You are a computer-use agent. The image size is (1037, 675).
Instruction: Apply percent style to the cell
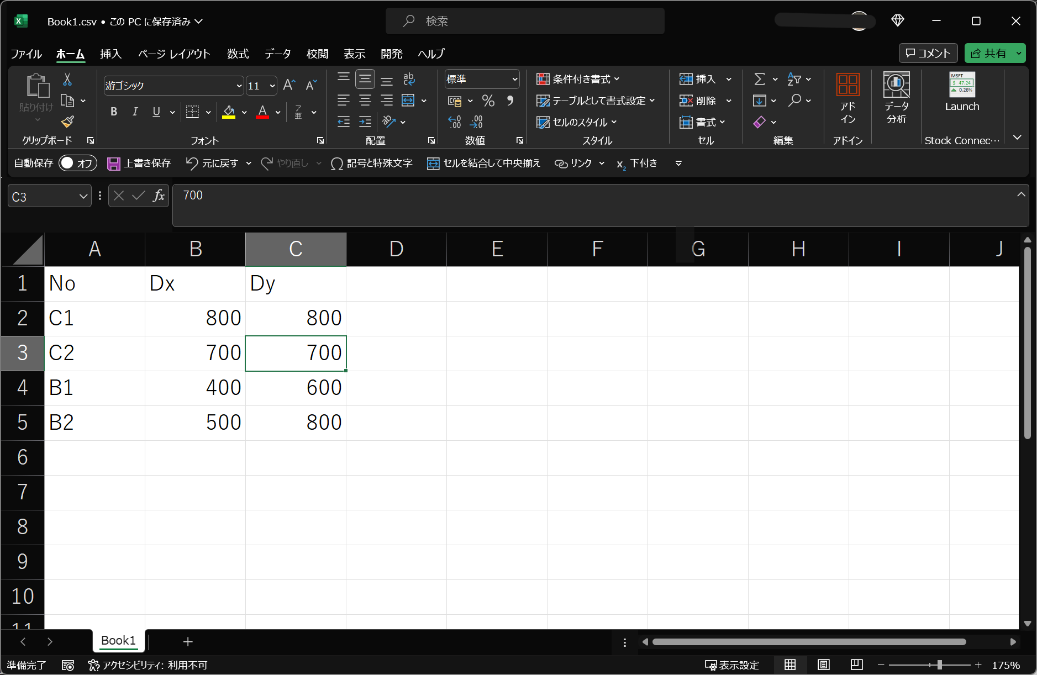tap(488, 101)
